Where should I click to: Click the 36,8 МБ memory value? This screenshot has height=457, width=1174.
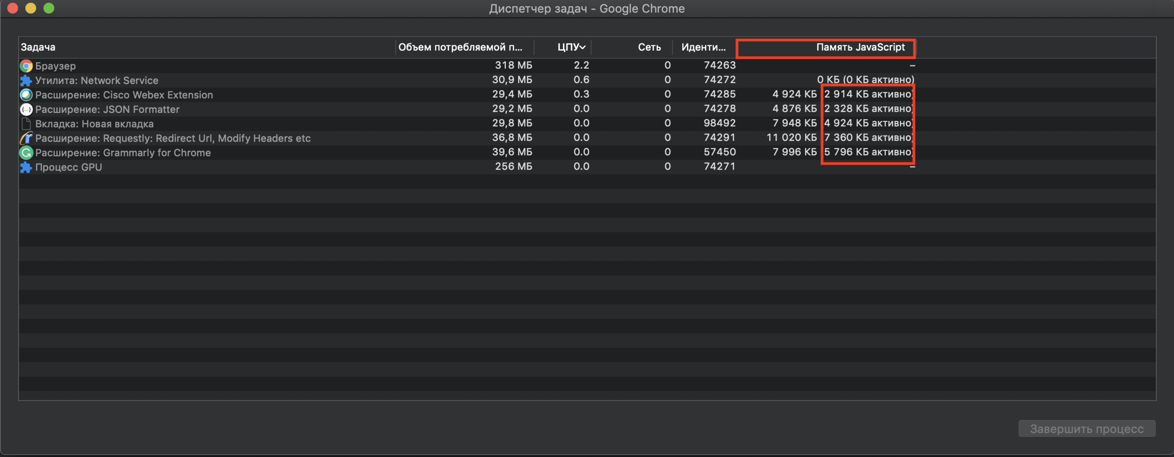click(x=512, y=138)
